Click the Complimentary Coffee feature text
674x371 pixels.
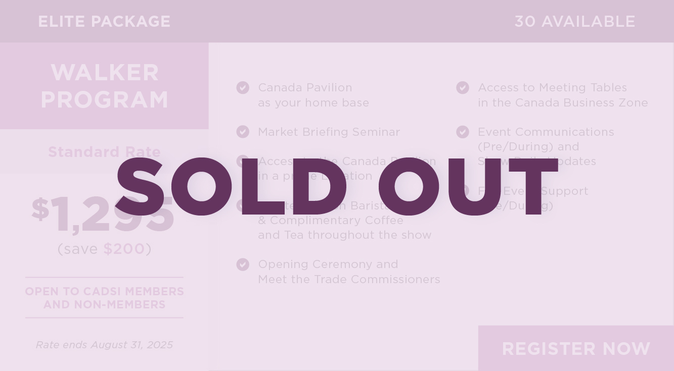coord(331,221)
